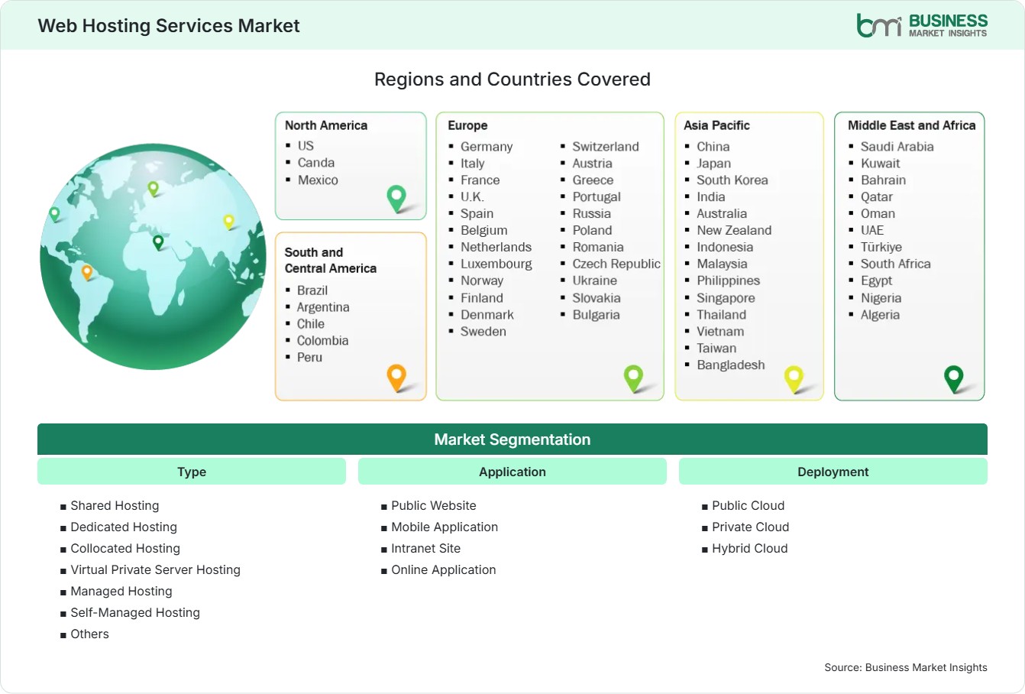Click Türkiye in Middle East and Africa list
This screenshot has height=694, width=1025.
point(881,248)
